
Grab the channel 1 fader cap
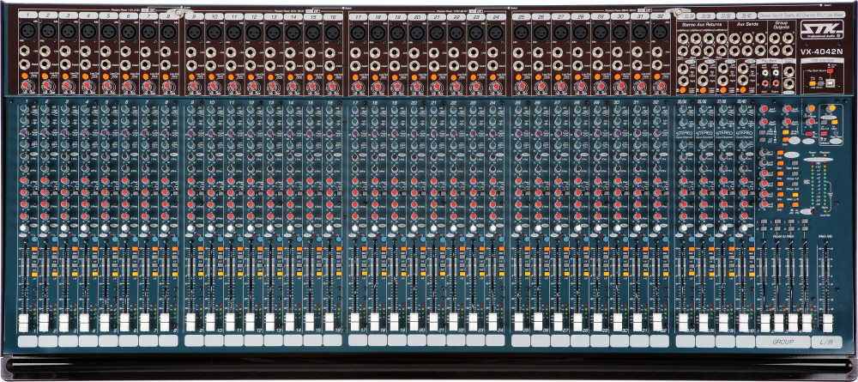pos(23,323)
